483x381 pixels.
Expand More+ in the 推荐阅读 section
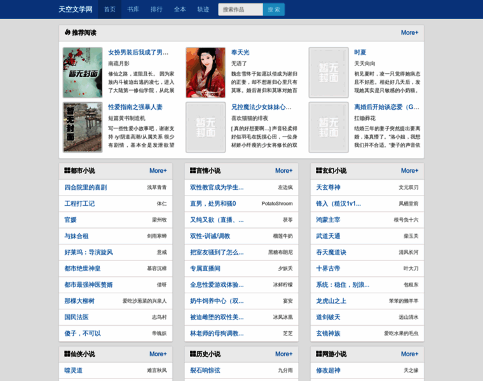click(409, 32)
